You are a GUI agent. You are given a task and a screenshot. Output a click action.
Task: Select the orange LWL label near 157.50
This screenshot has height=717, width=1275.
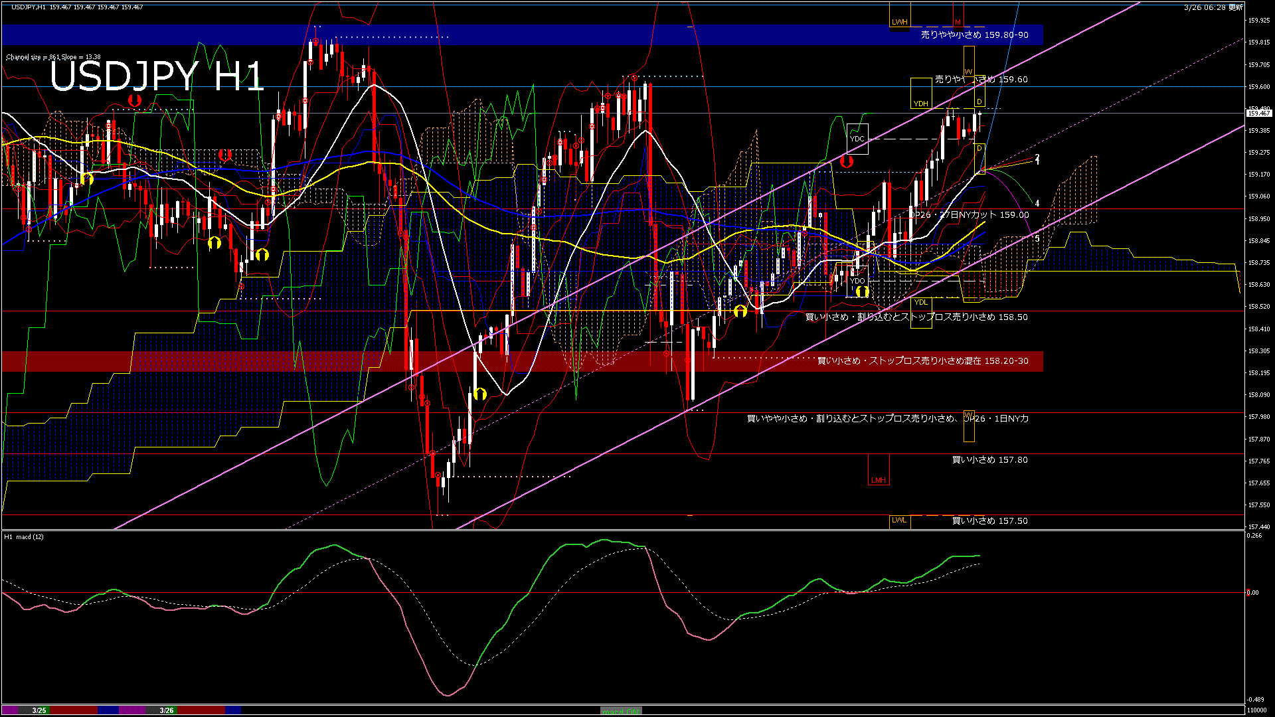point(898,520)
